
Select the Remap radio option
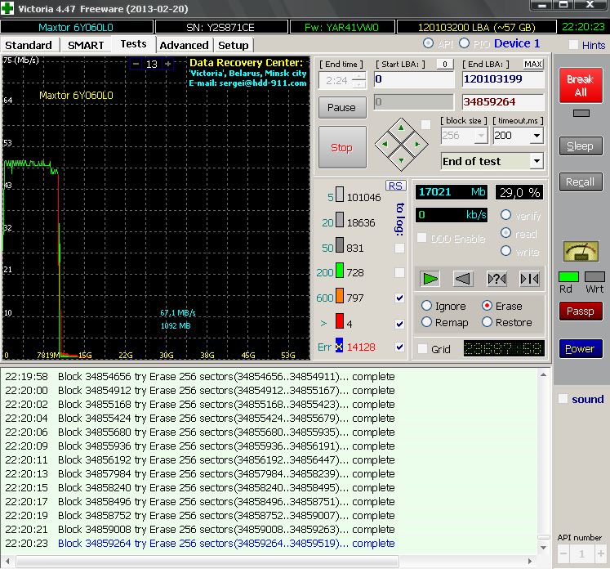pos(426,322)
